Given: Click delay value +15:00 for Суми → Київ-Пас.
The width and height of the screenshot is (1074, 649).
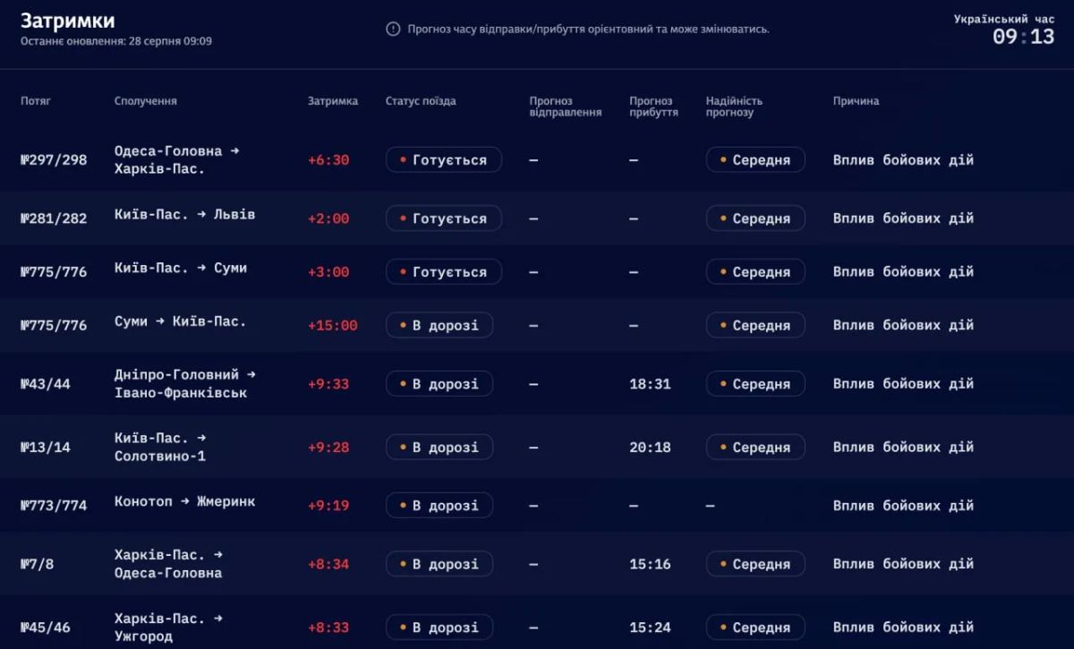Looking at the screenshot, I should click(x=333, y=326).
